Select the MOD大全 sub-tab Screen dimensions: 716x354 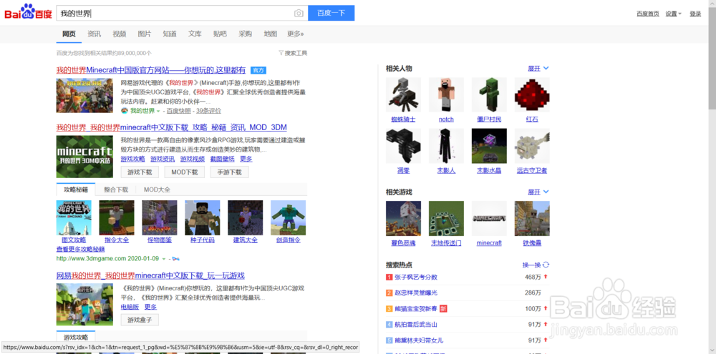pyautogui.click(x=157, y=190)
